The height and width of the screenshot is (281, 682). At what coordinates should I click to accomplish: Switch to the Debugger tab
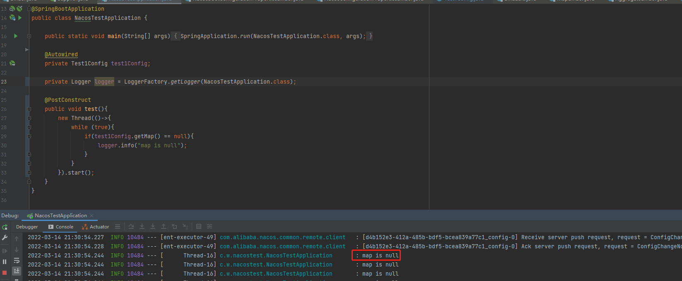click(x=27, y=227)
